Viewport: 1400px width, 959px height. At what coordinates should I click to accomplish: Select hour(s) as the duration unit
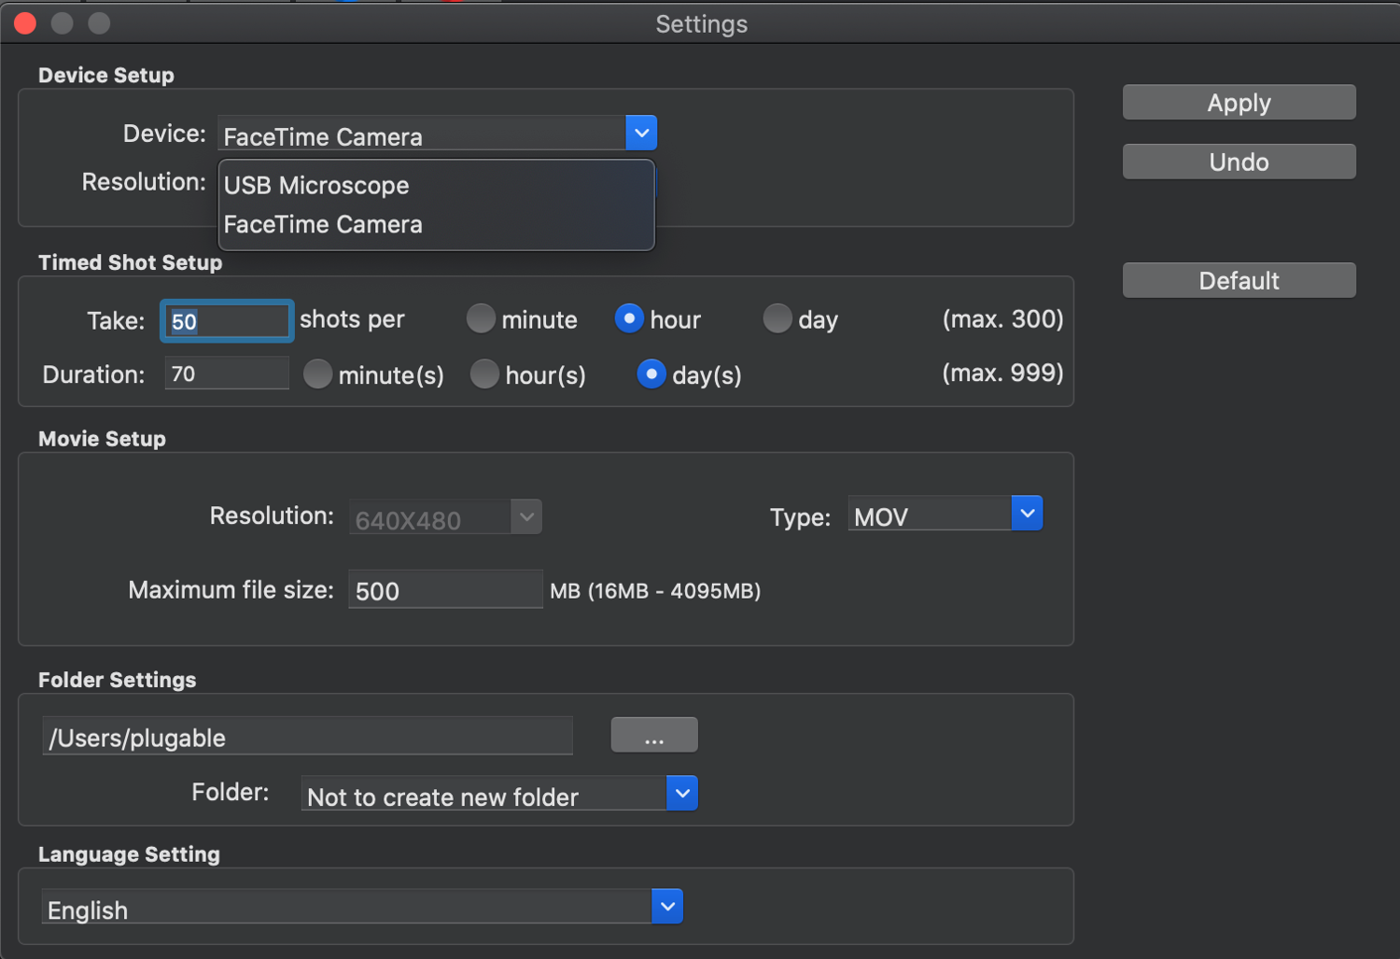484,374
